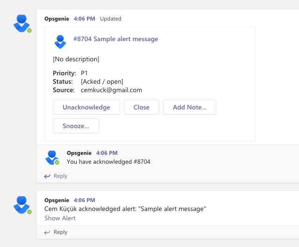Open '#8704 Sample alert message' link
The image size is (299, 247).
[116, 39]
